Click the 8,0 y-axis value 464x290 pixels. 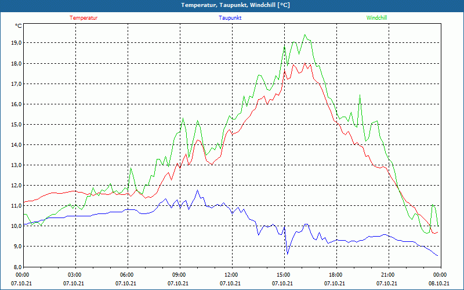point(18,267)
